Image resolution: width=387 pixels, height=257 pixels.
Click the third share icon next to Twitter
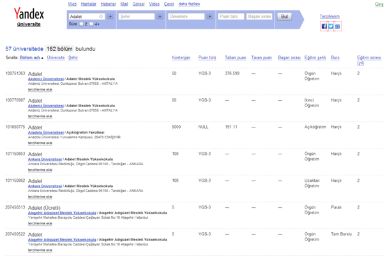337,26
